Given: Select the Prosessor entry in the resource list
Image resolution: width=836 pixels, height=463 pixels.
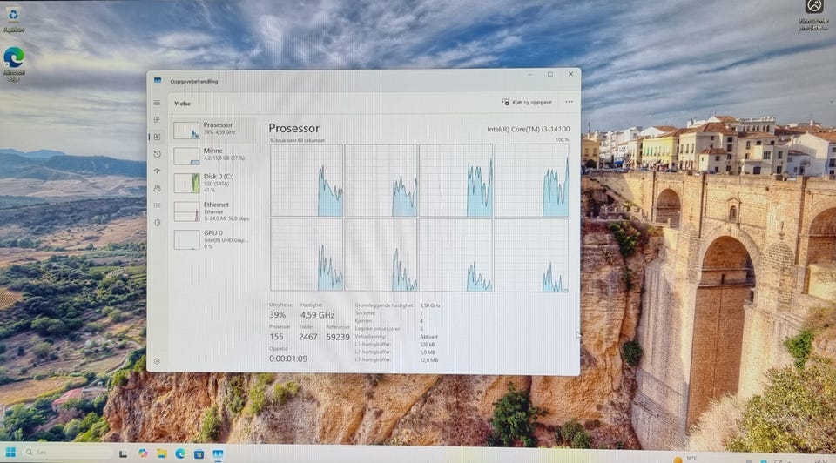Looking at the screenshot, I should point(213,130).
